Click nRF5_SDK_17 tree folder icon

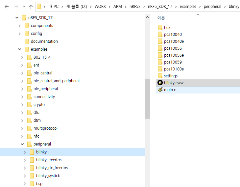coord(24,18)
